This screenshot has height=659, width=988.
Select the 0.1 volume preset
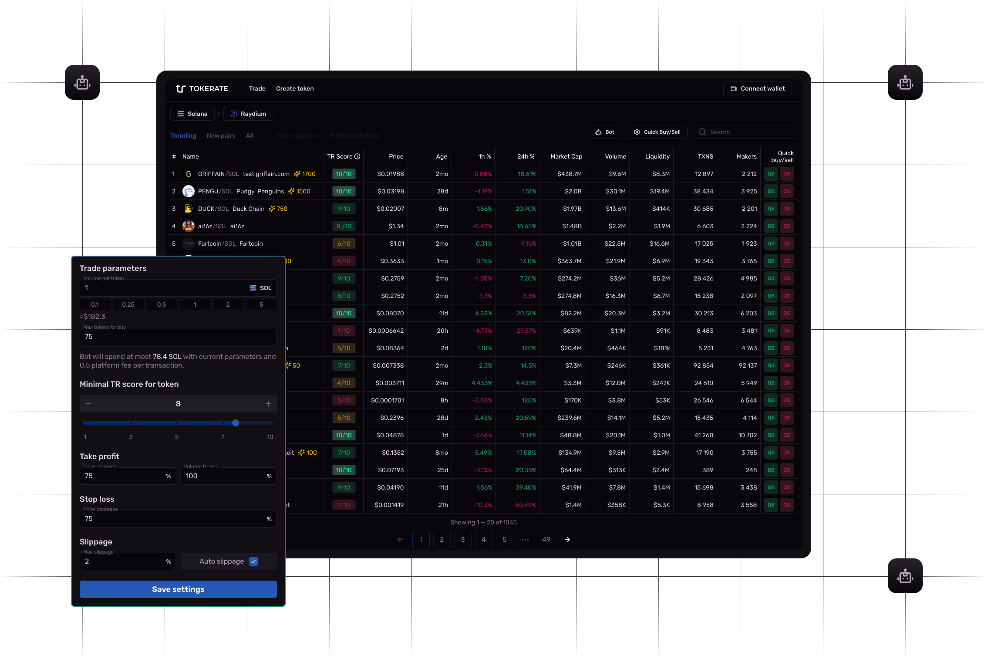95,304
